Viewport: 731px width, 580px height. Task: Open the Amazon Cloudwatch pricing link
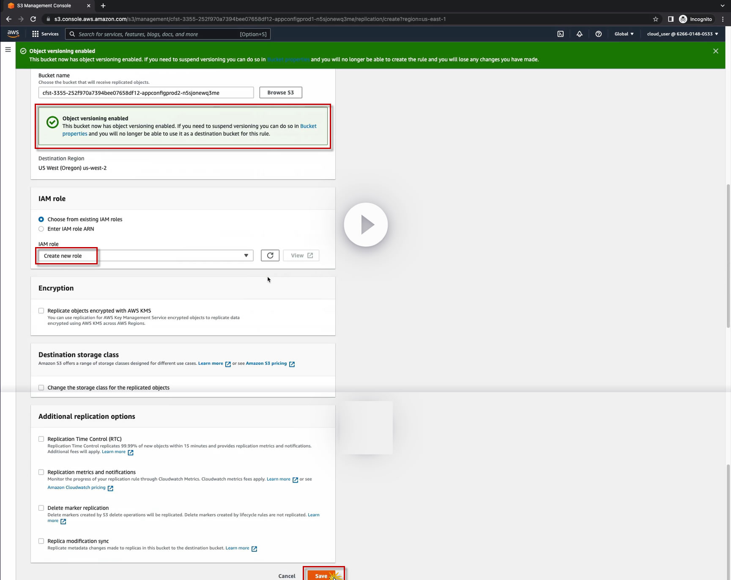coord(80,488)
